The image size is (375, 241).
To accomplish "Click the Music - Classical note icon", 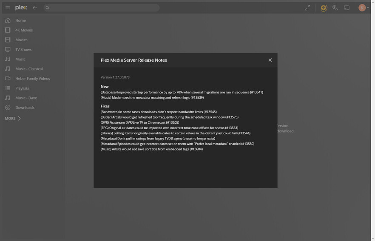I will click(8, 69).
